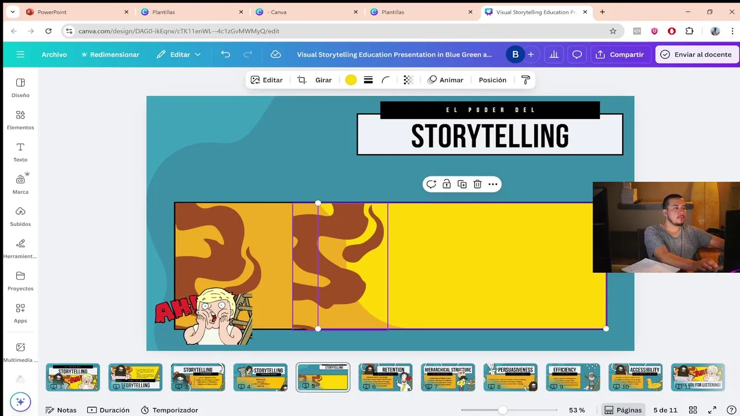Open the analytics chart icon
The width and height of the screenshot is (740, 416).
pyautogui.click(x=554, y=54)
